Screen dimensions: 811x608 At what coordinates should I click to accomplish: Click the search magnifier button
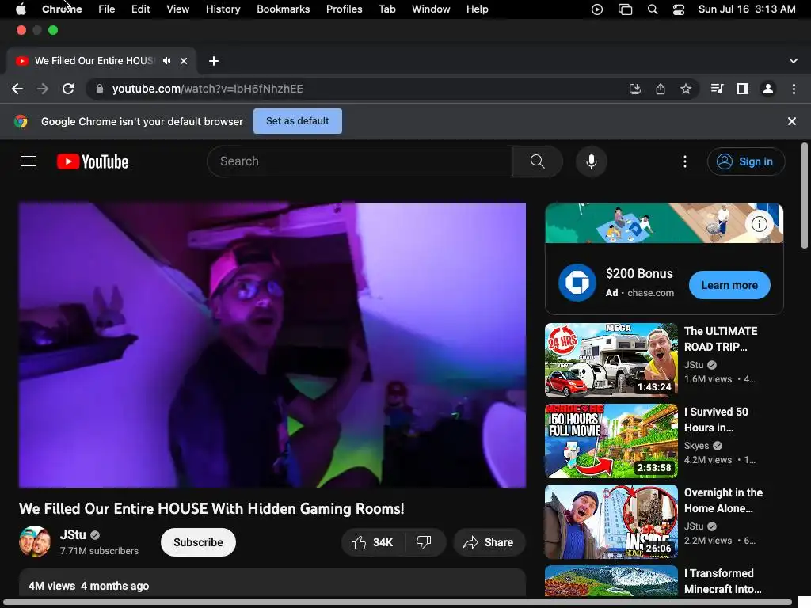point(538,161)
